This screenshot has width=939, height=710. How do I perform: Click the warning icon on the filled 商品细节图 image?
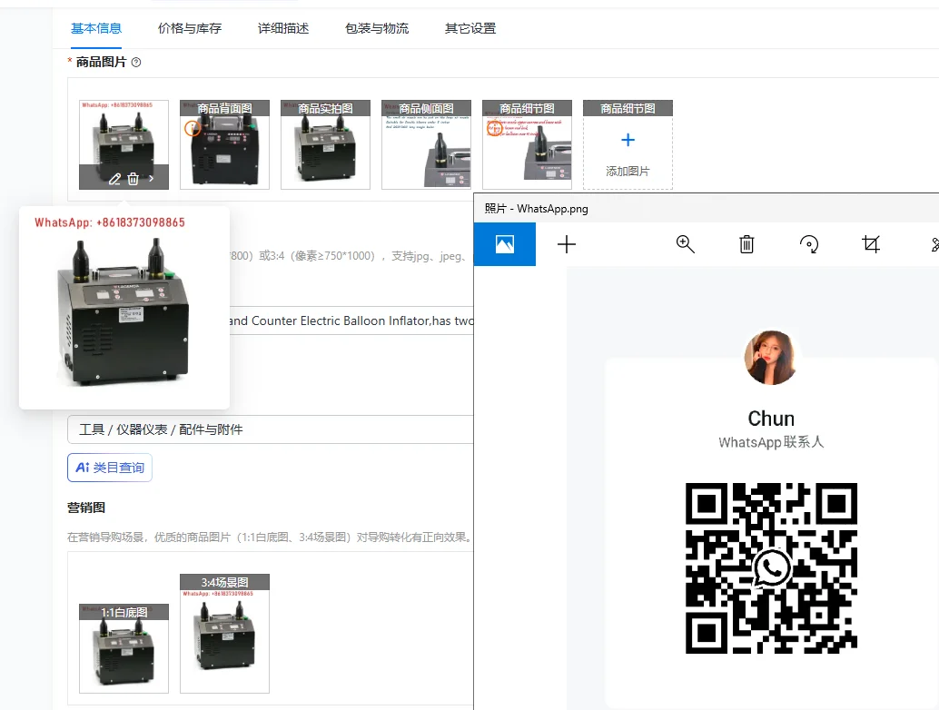[494, 128]
